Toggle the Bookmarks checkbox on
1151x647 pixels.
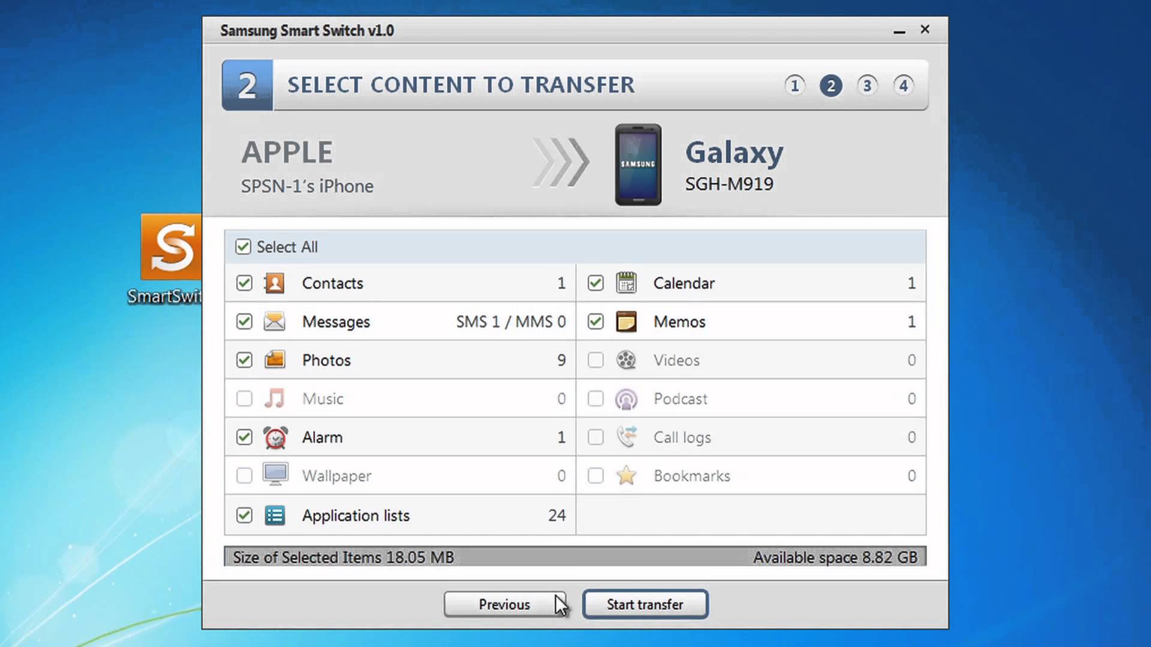coord(595,476)
